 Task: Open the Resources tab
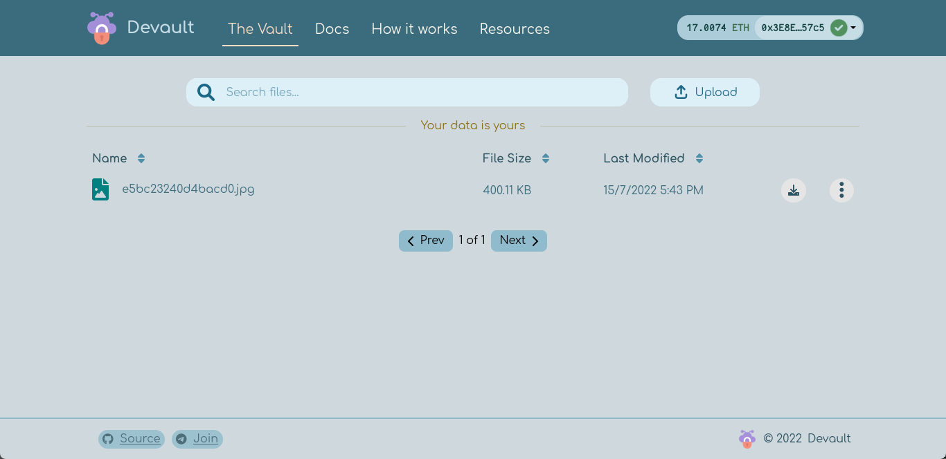(515, 29)
